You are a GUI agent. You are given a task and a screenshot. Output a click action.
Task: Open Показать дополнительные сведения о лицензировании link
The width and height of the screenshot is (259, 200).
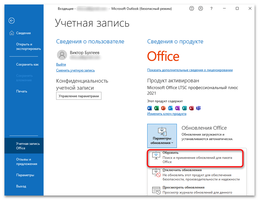(x=190, y=70)
